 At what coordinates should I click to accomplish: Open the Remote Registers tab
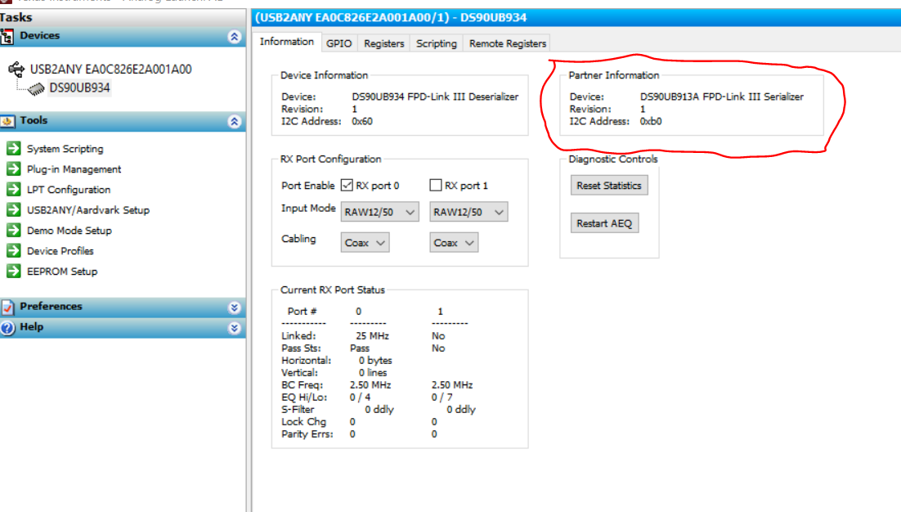tap(508, 43)
